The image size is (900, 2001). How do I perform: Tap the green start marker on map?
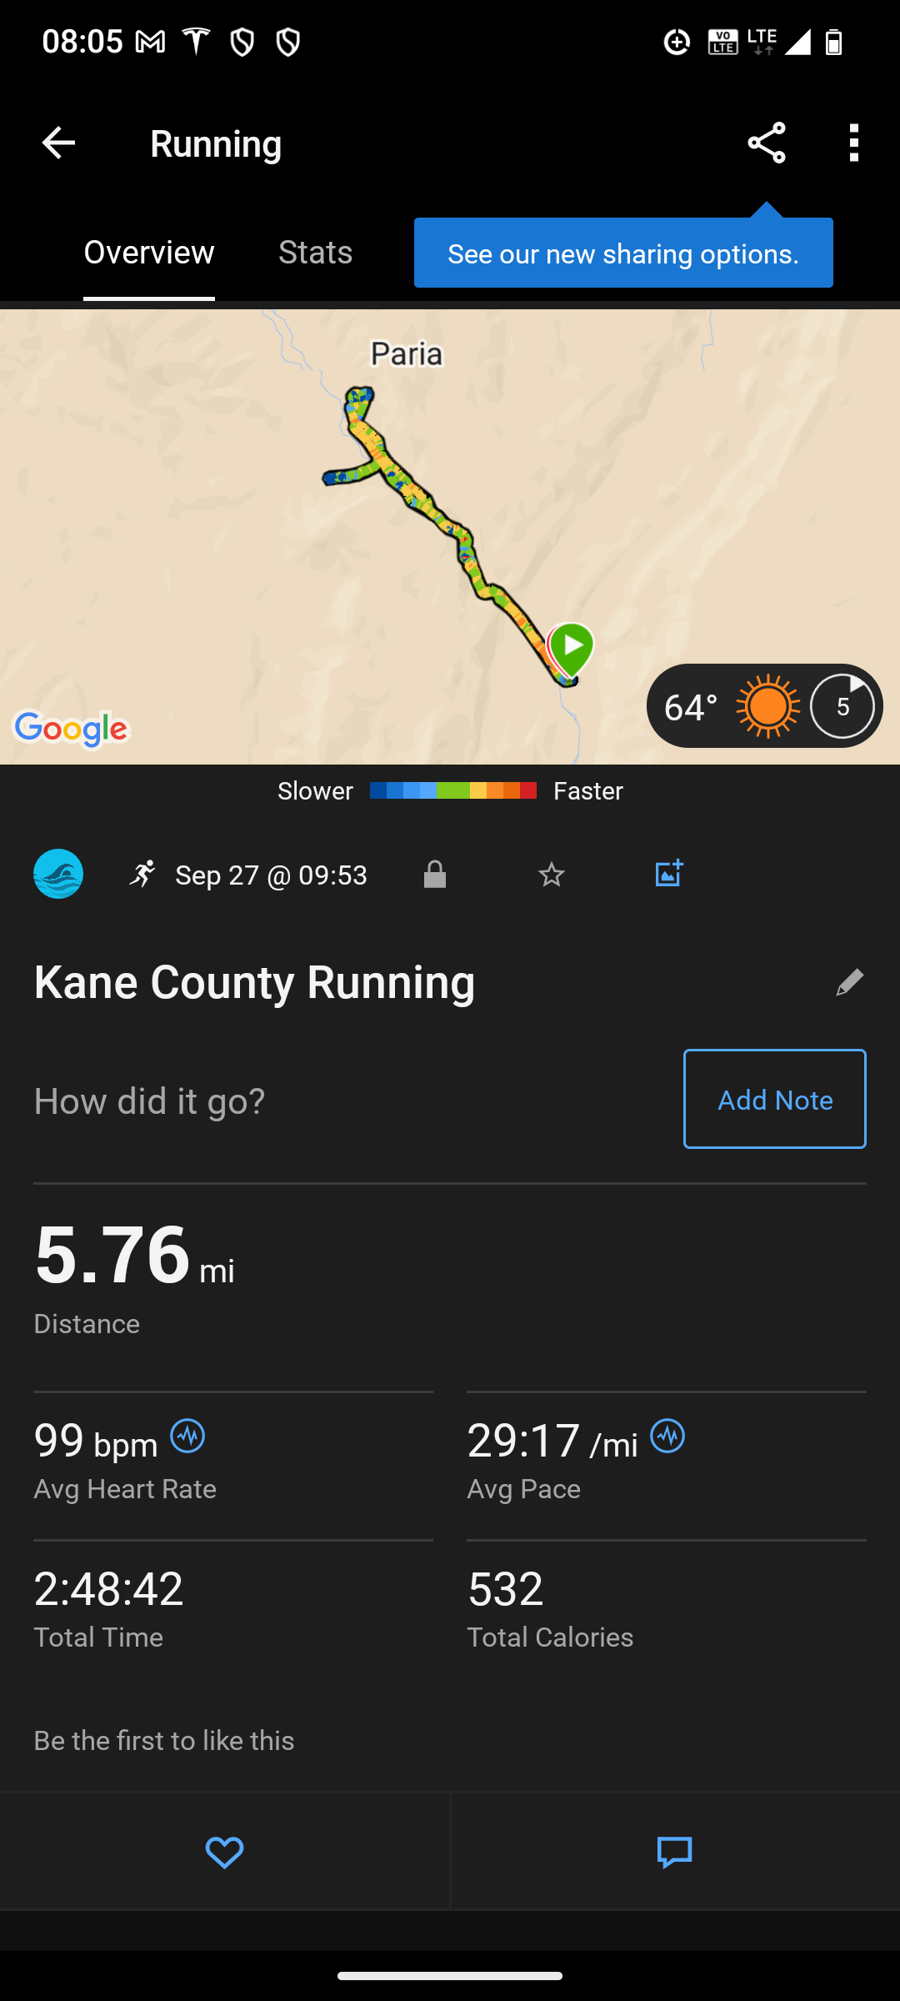pyautogui.click(x=572, y=647)
